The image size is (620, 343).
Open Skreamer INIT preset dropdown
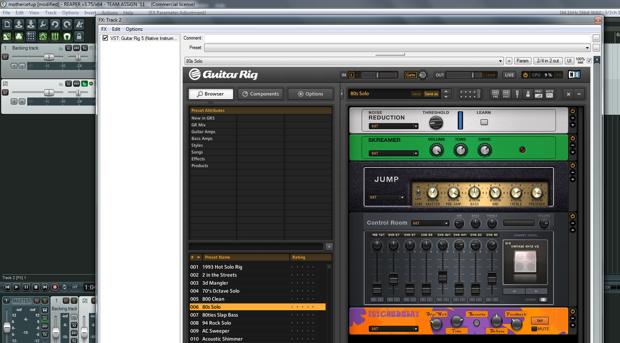pos(394,154)
